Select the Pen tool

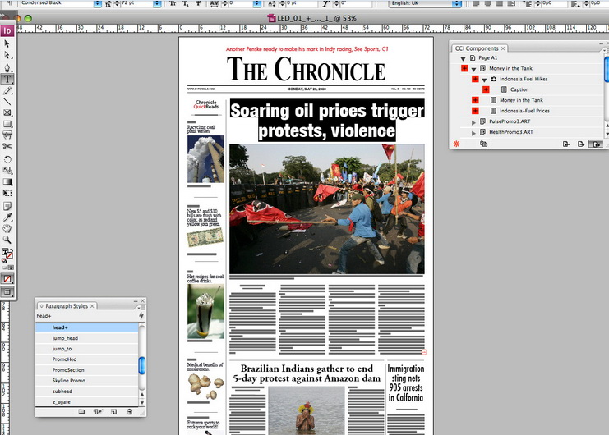(x=7, y=67)
